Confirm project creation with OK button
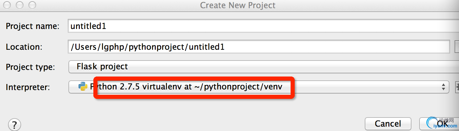The width and height of the screenshot is (459, 131). click(x=439, y=123)
